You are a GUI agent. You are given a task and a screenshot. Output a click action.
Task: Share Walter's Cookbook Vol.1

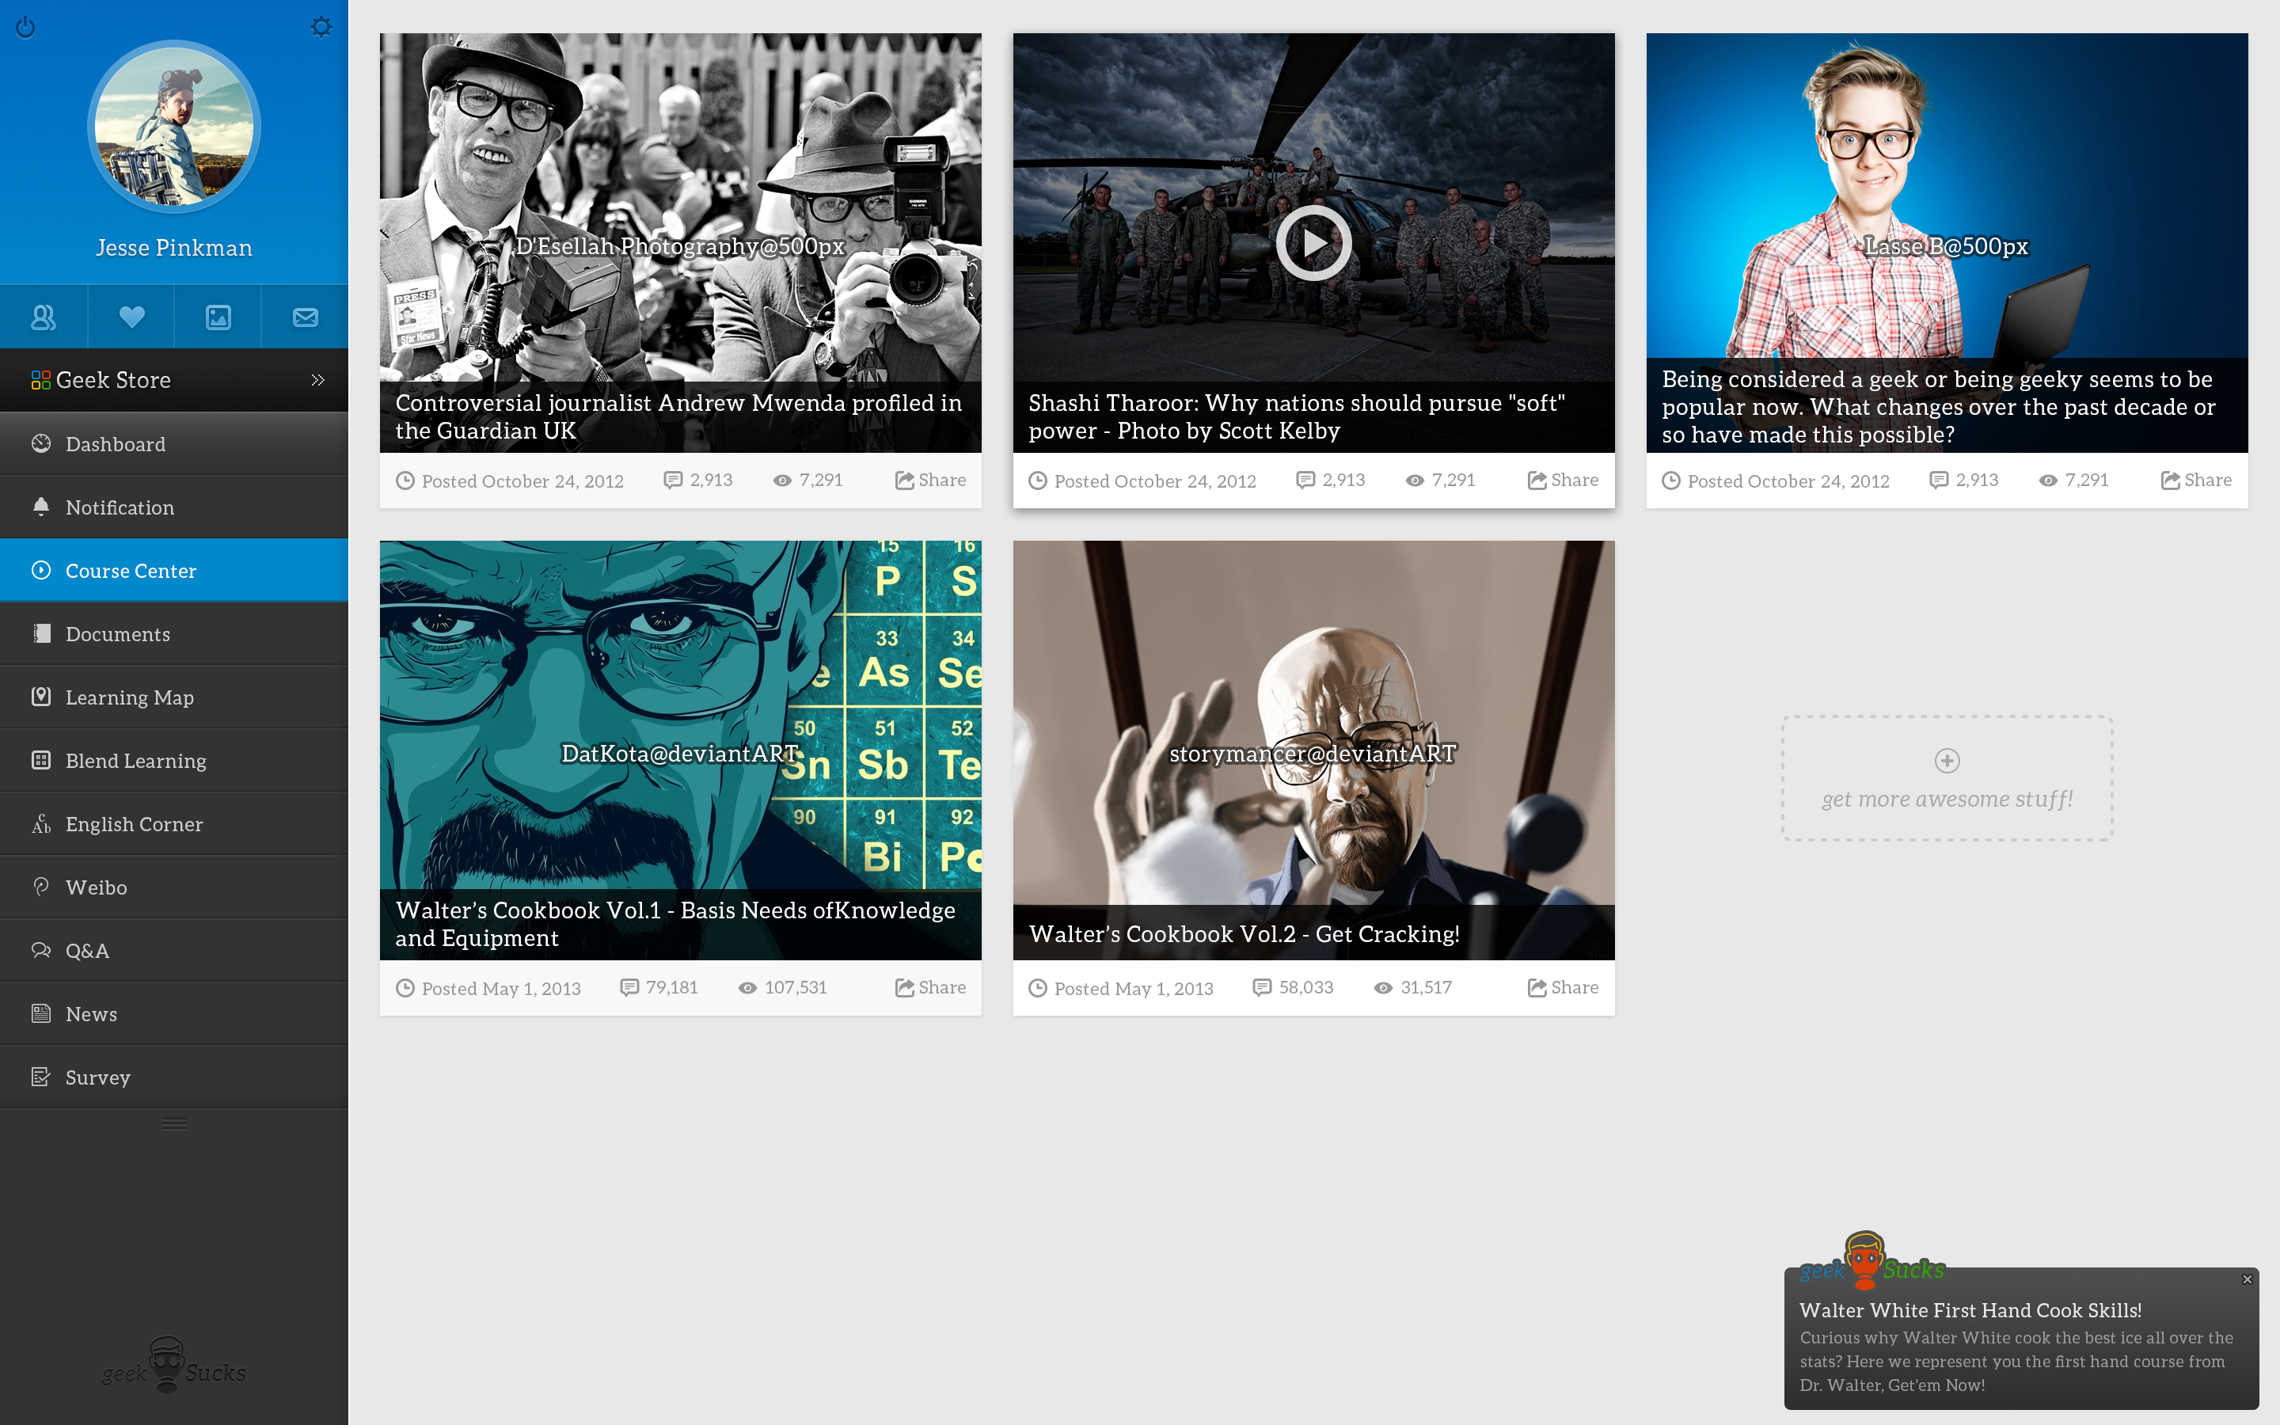coord(930,986)
